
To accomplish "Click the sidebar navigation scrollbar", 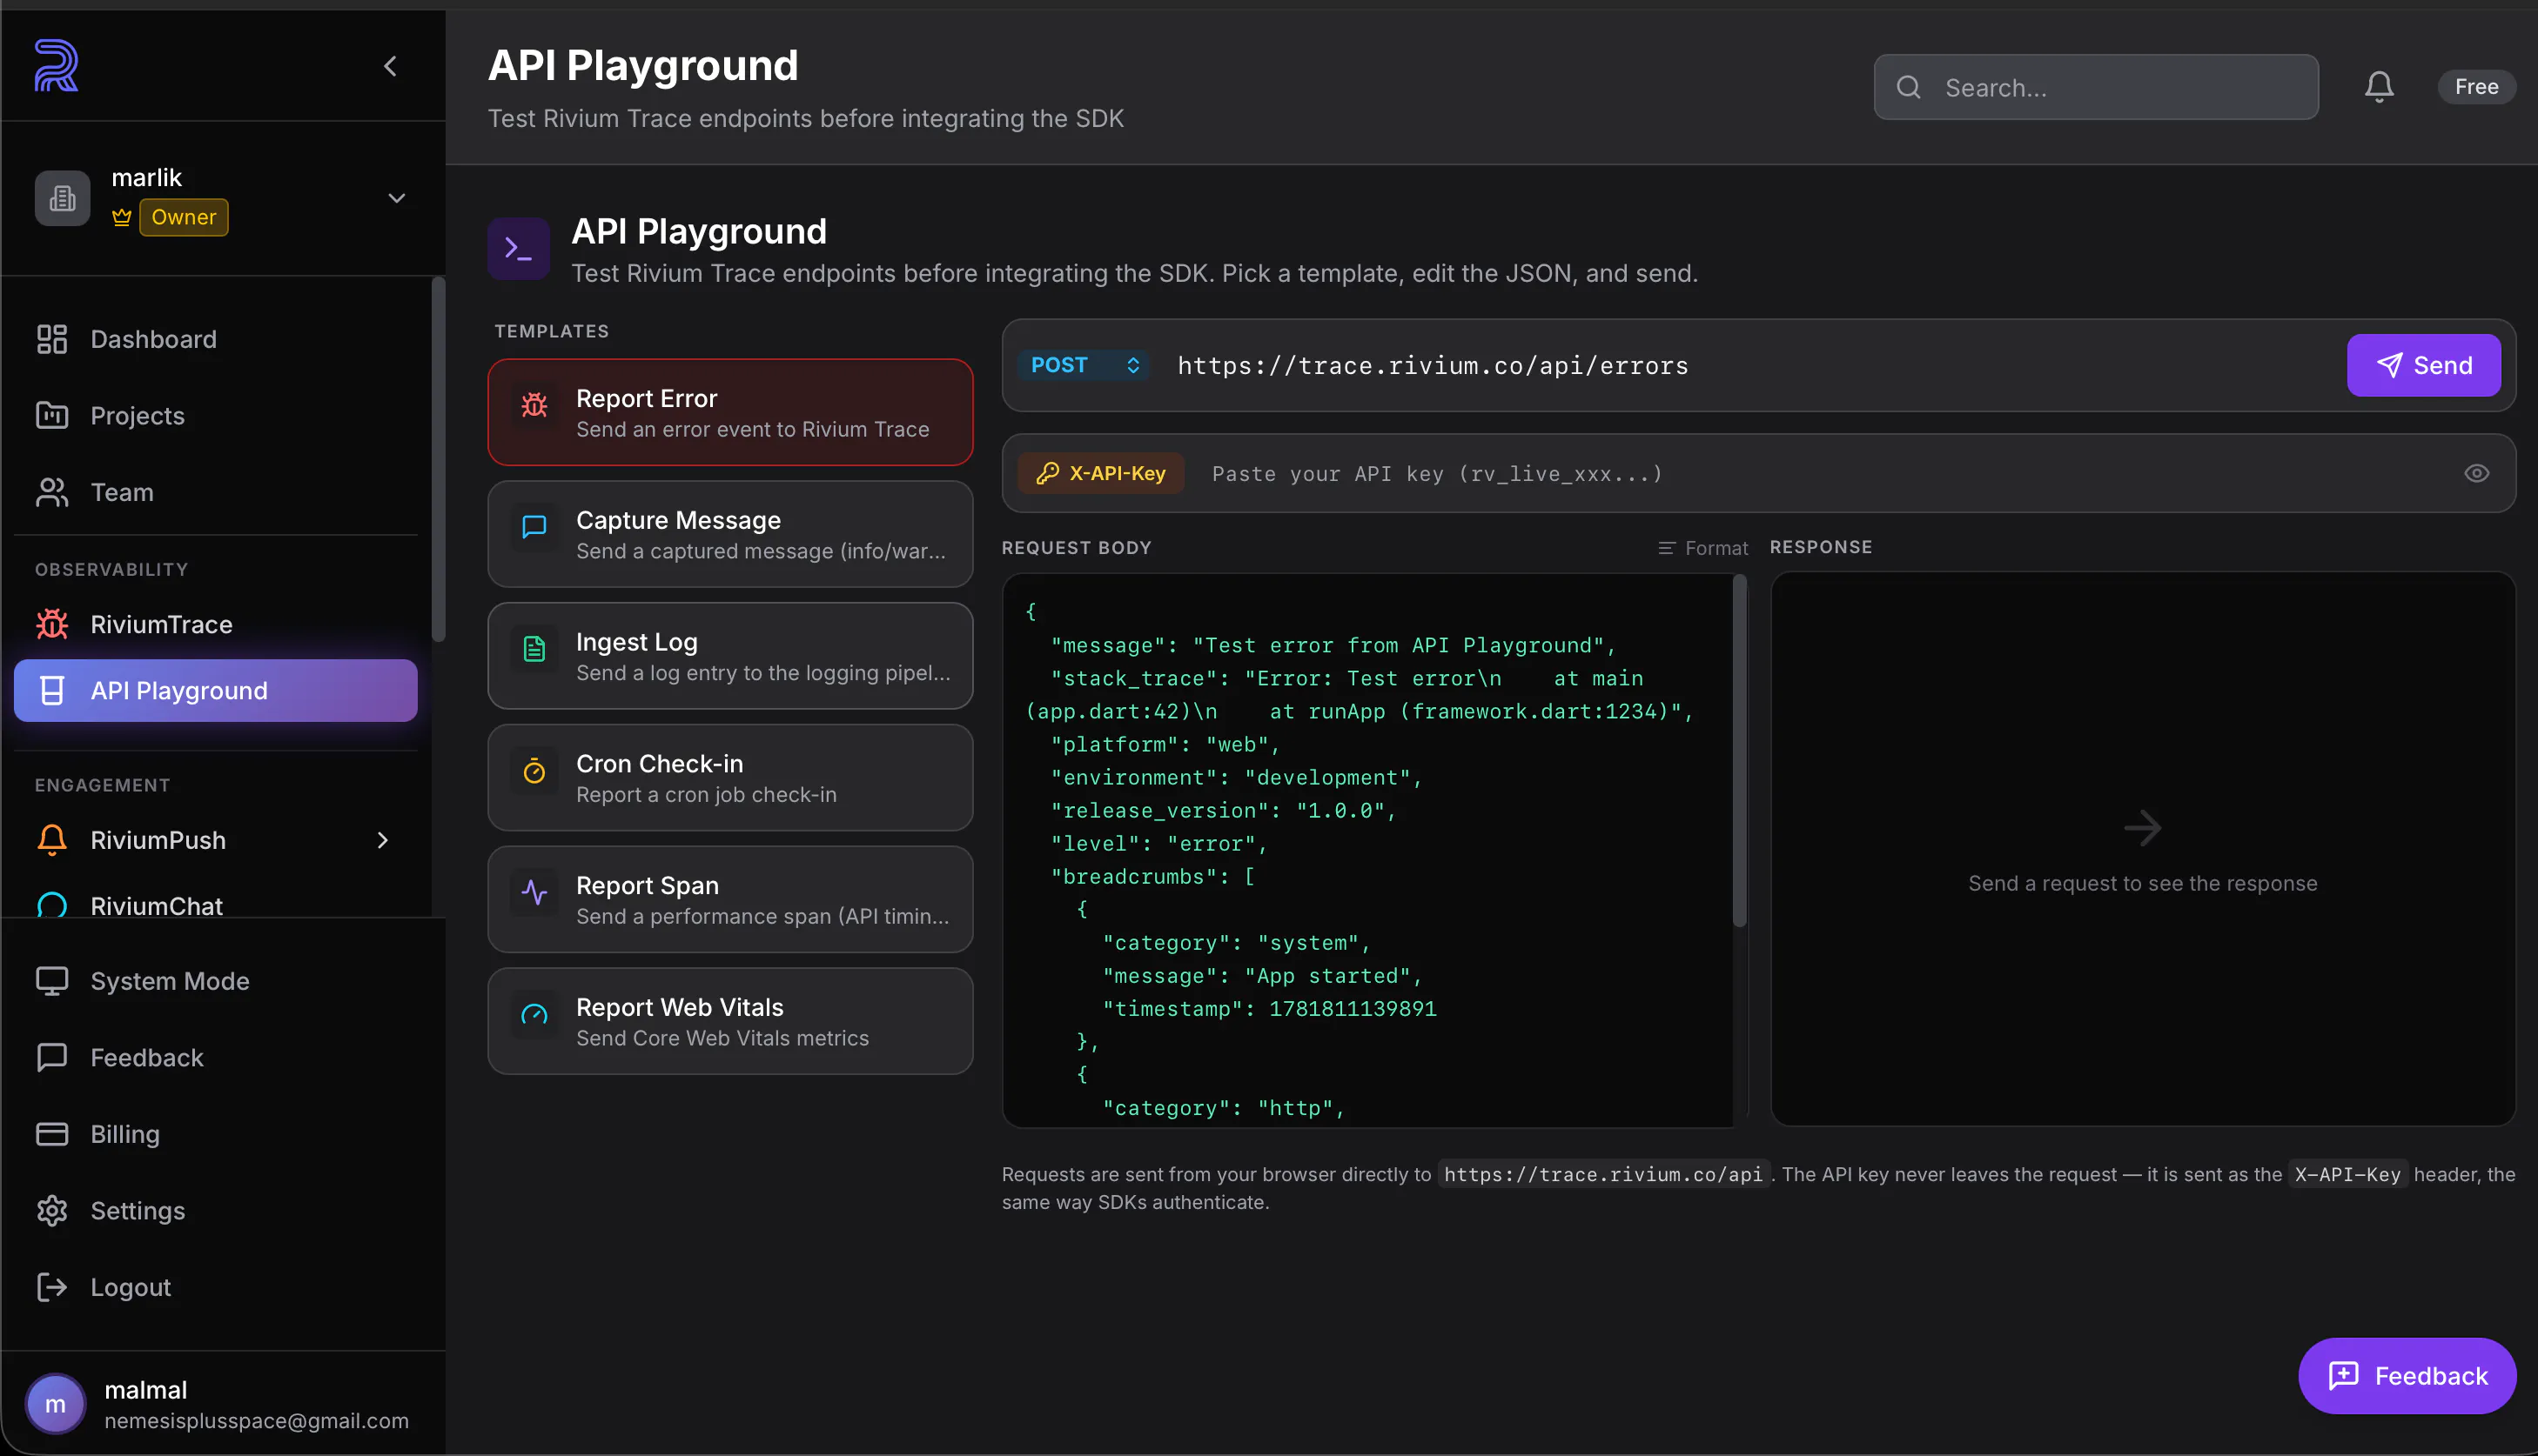I will click(x=437, y=460).
